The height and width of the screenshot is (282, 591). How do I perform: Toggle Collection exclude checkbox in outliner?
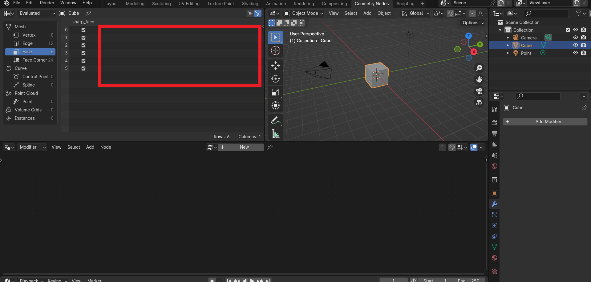(x=568, y=30)
